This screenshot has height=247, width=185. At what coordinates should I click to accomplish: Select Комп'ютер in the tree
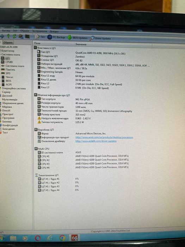[8, 51]
